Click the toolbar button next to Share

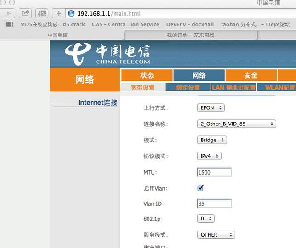click(x=42, y=13)
